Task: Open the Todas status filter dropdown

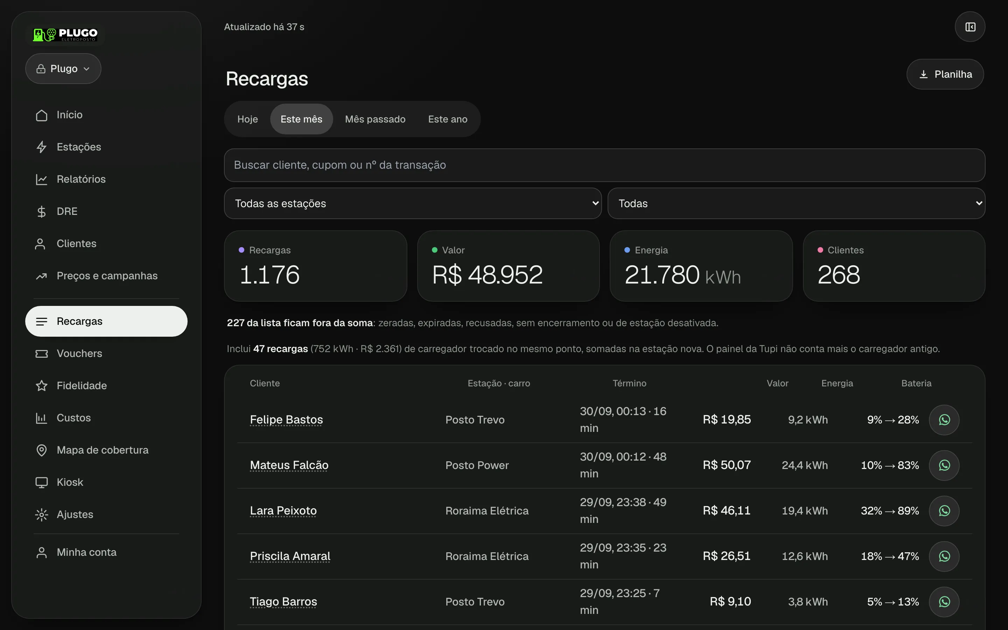Action: pyautogui.click(x=796, y=203)
